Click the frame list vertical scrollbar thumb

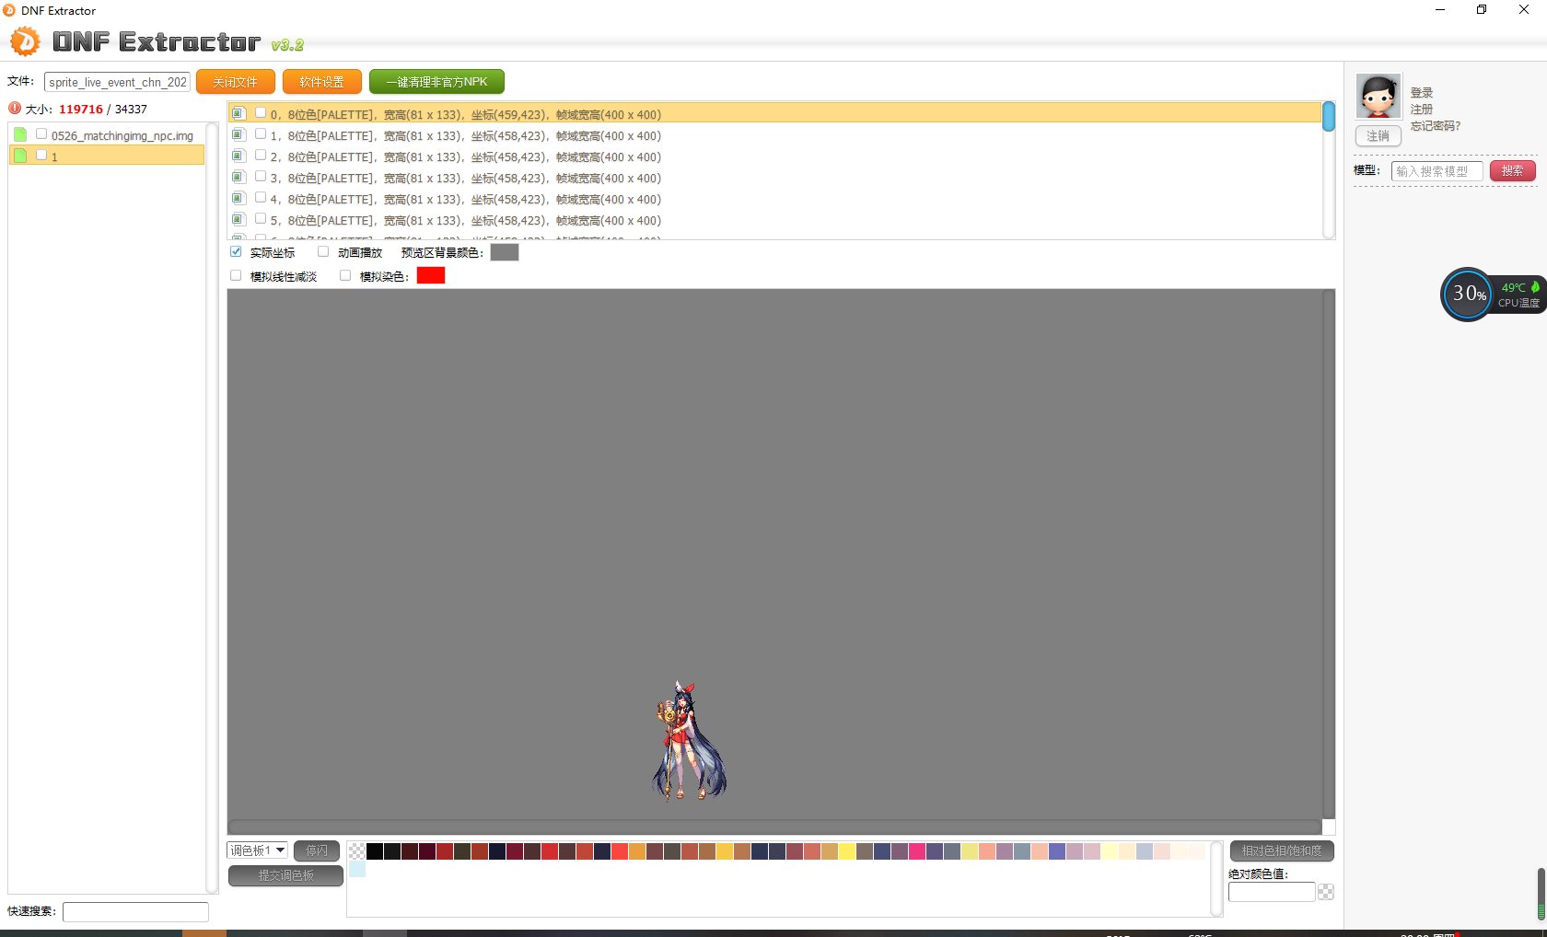tap(1329, 117)
